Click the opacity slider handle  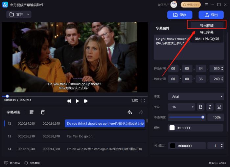click(x=203, y=117)
